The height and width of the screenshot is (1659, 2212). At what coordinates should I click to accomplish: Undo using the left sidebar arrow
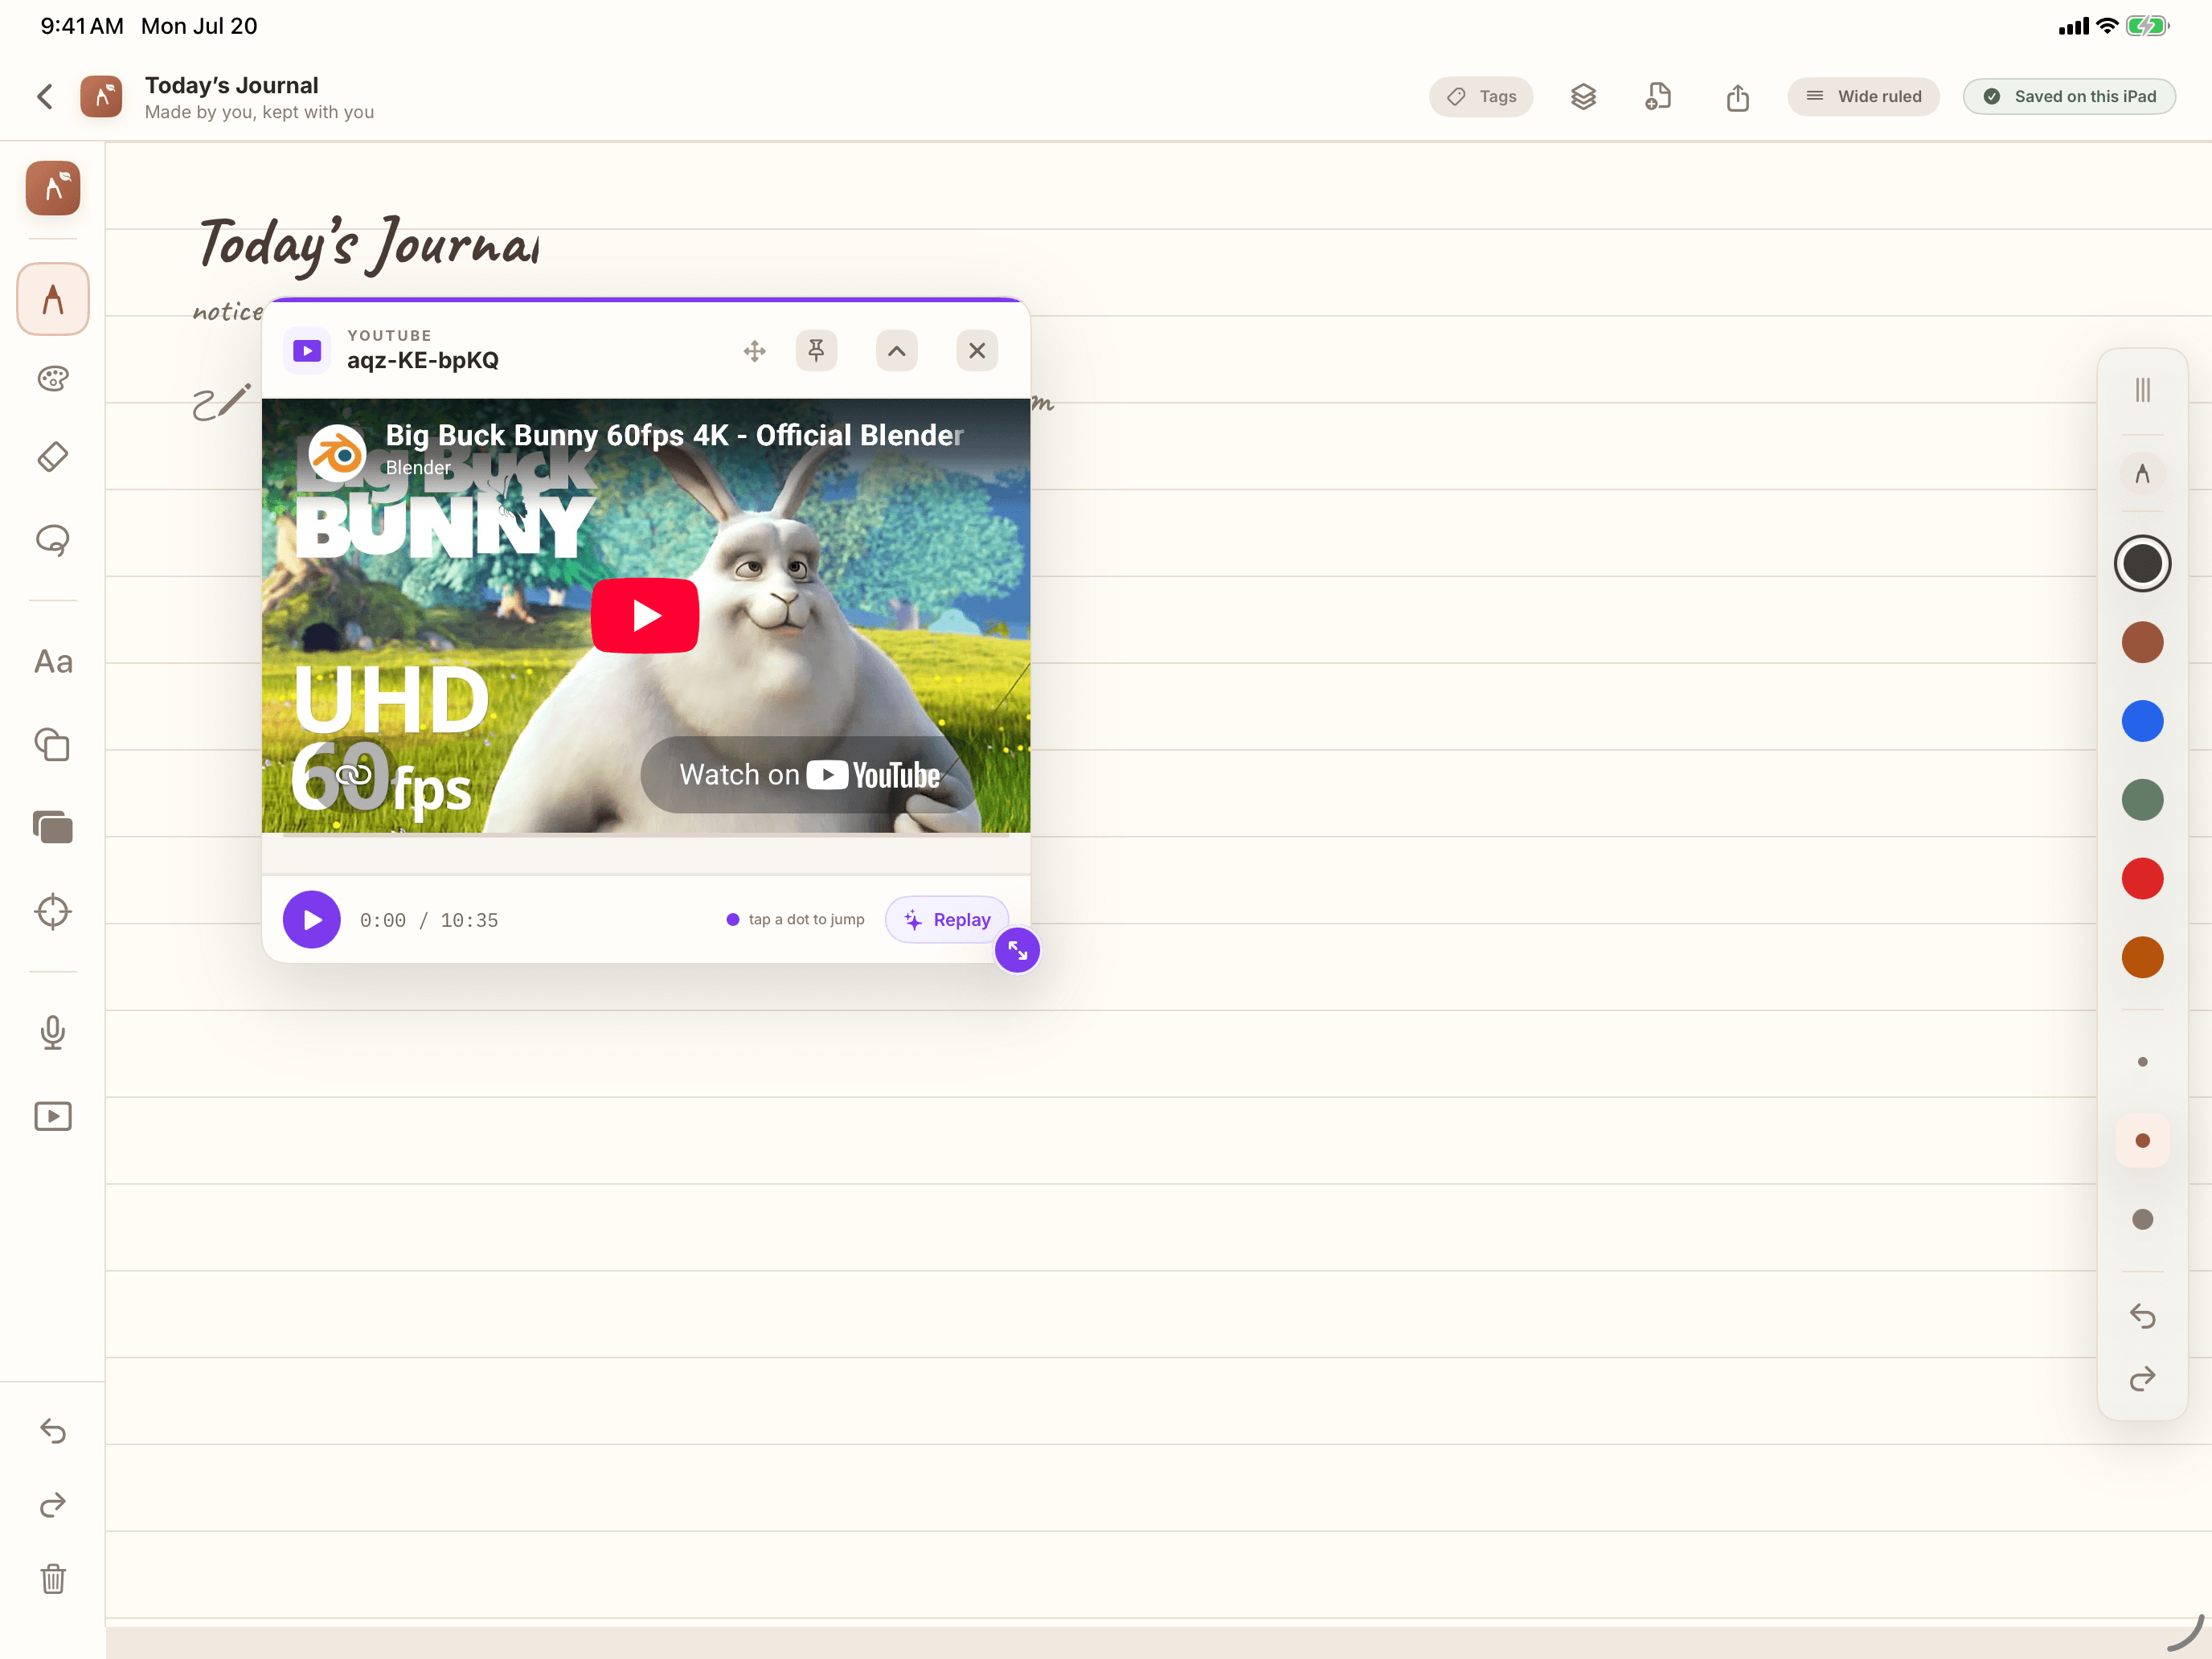[53, 1431]
